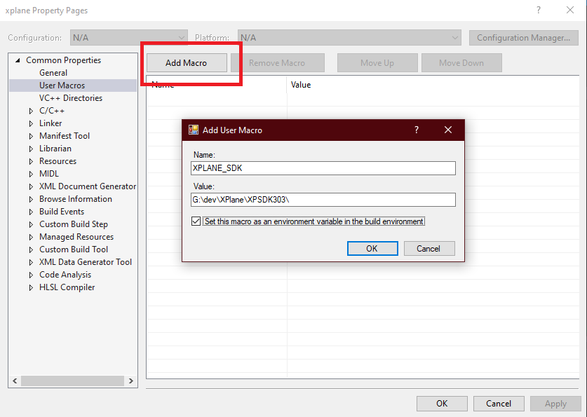Viewport: 587px width, 417px height.
Task: Click the help question mark in Add User Macro dialog
Action: point(416,130)
